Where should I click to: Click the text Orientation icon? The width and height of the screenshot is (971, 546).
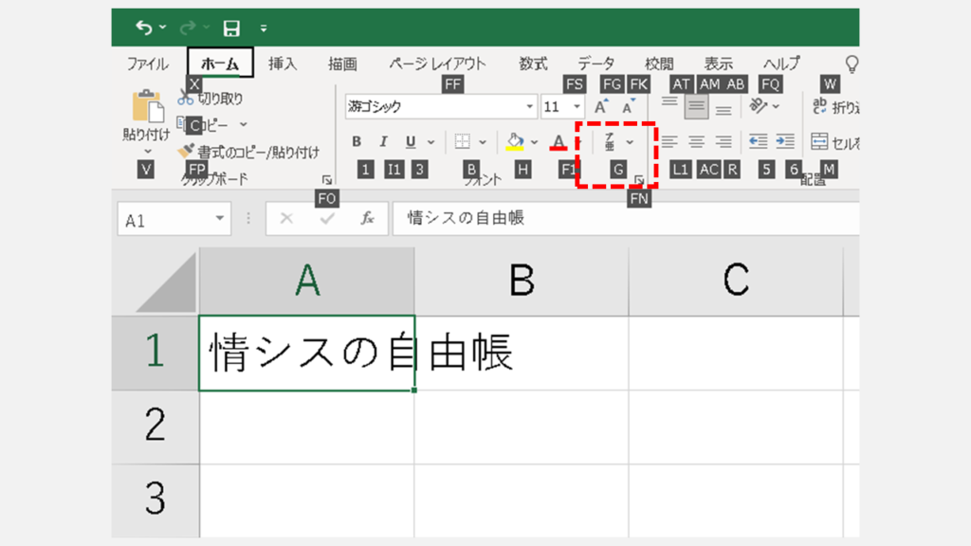(758, 106)
